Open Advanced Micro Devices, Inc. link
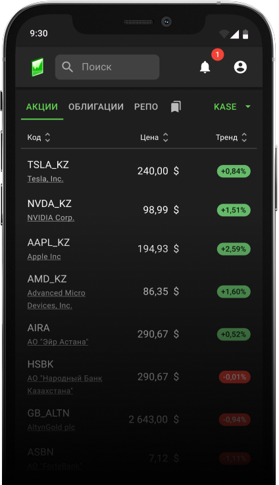 [56, 299]
